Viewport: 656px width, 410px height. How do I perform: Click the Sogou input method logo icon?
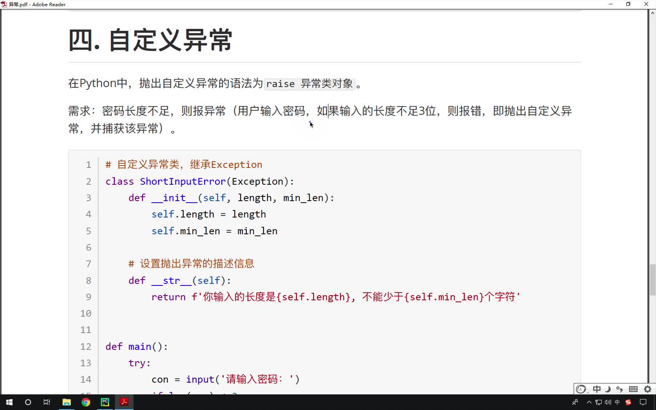[581, 389]
